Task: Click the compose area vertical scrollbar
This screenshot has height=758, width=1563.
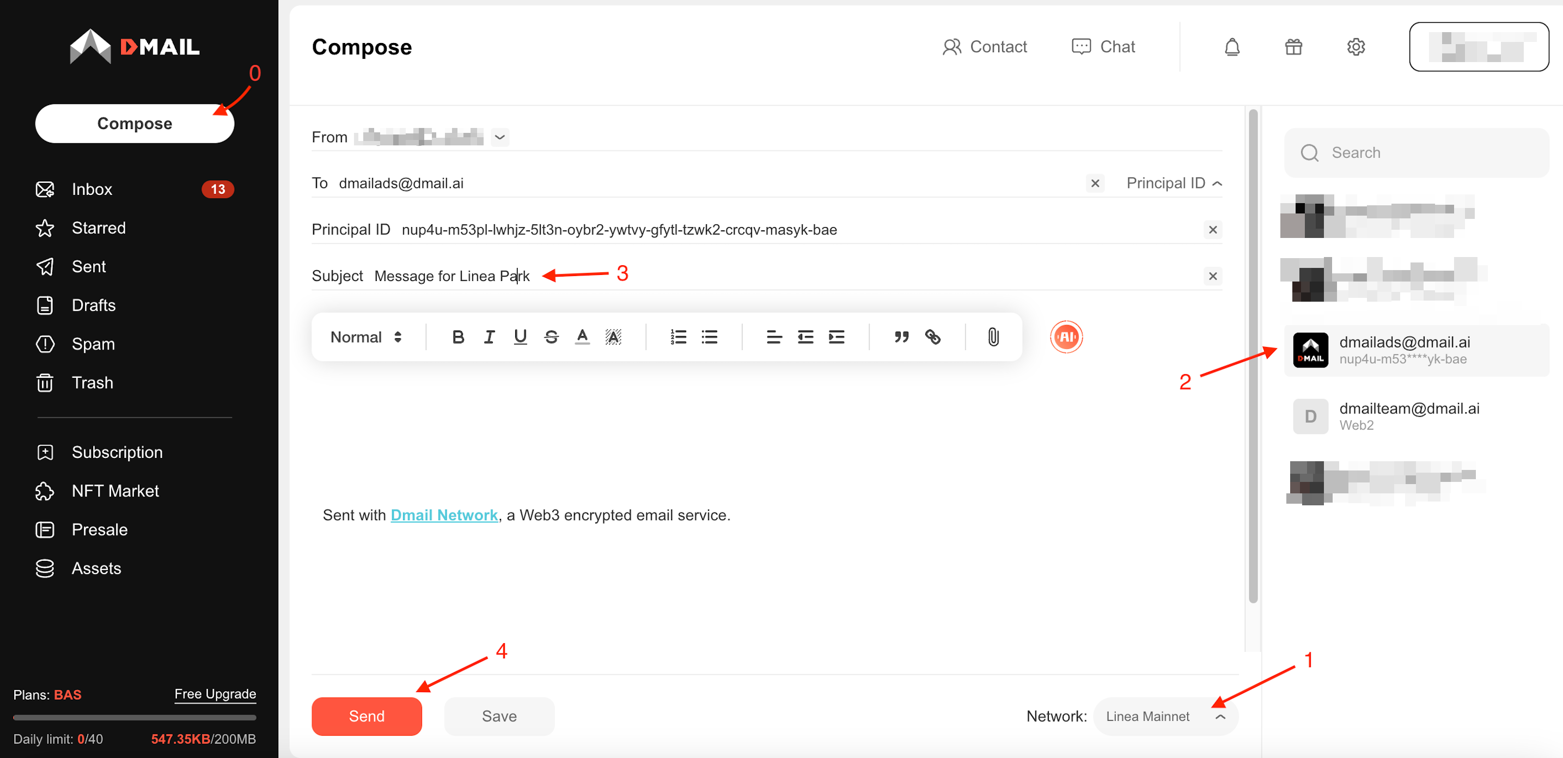Action: 1253,356
